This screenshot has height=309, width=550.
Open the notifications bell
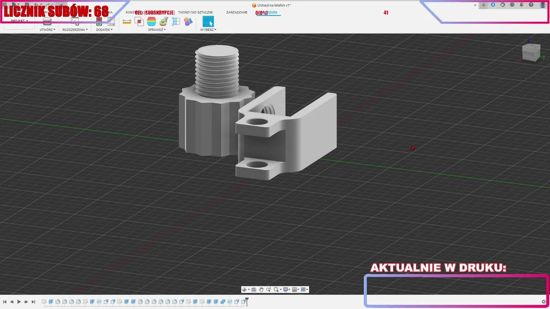[522, 5]
